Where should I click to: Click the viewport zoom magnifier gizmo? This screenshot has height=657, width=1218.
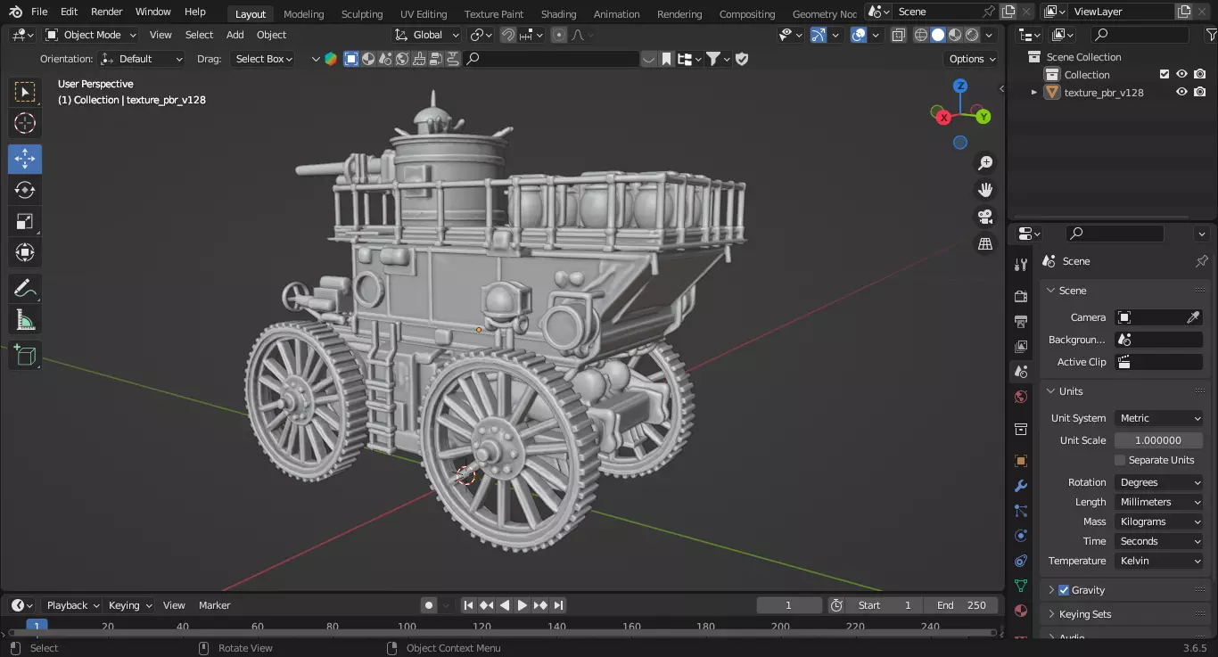(x=985, y=163)
